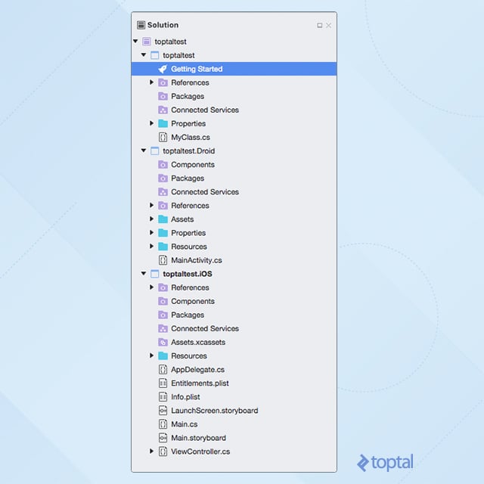Click the Solution pad icon in the header
This screenshot has height=484, width=484.
click(x=141, y=25)
